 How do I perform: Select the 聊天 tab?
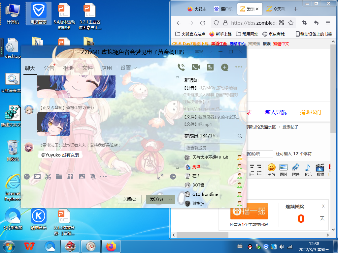30,68
